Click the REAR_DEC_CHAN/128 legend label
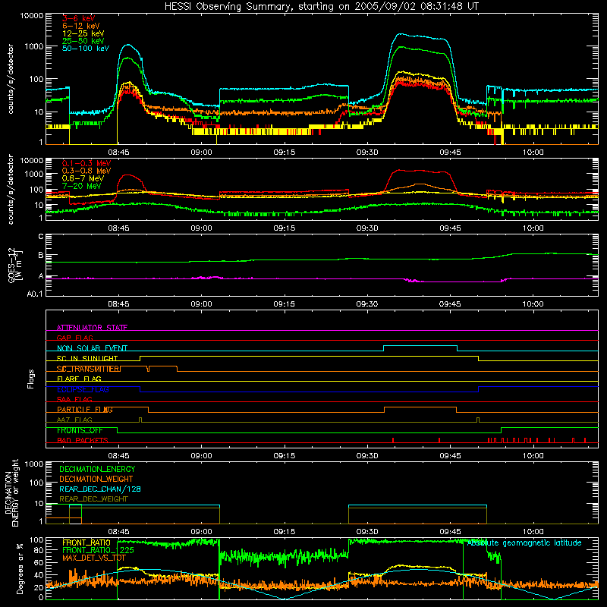Screen dimensions: 607x607 [100, 489]
